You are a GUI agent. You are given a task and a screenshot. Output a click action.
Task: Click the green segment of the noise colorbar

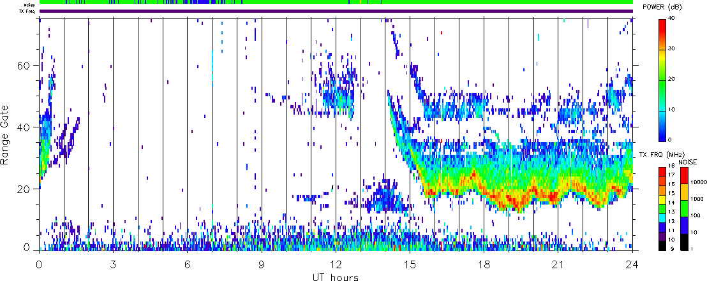pos(683,208)
